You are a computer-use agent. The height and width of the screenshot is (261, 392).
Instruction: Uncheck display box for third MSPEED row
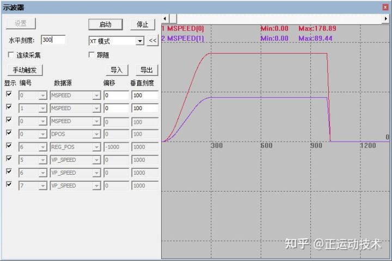(x=9, y=119)
